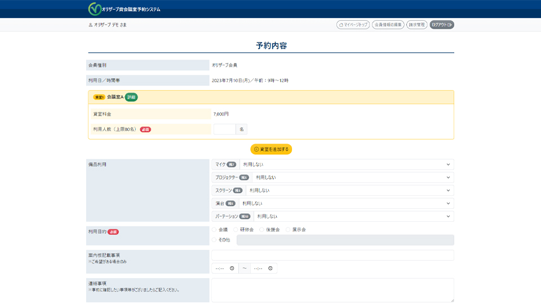Open 会員情報の編集 page

click(388, 25)
